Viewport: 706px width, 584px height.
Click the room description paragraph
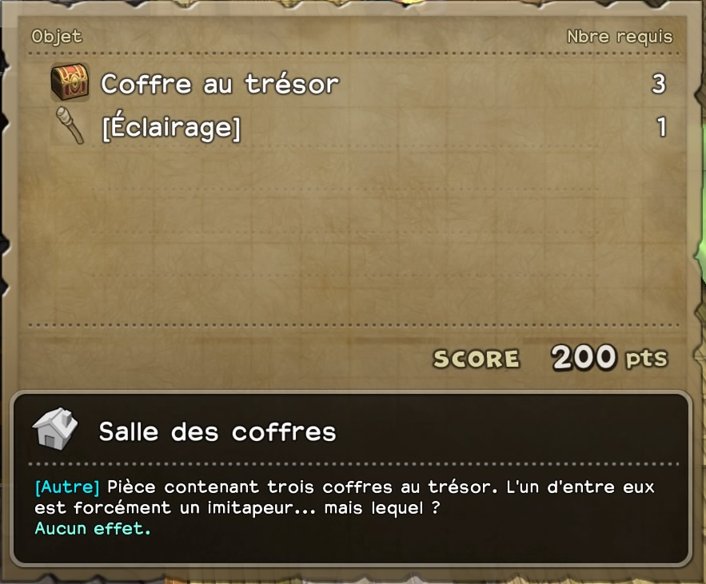tap(345, 497)
